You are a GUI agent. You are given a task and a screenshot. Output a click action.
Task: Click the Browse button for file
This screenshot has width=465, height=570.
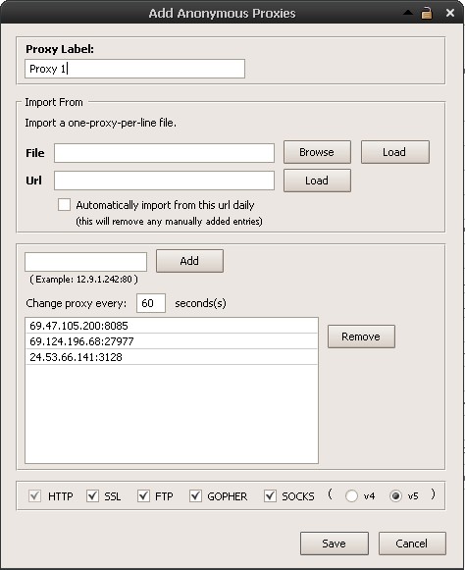coord(317,152)
